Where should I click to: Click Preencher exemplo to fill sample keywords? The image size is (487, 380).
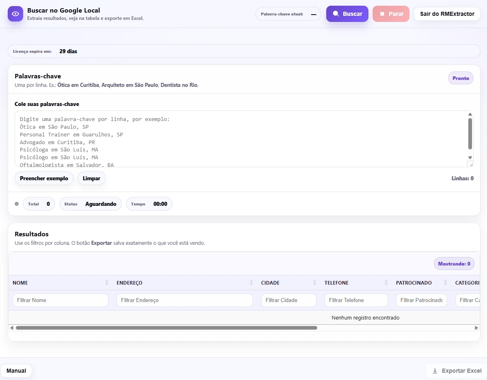[x=44, y=178]
